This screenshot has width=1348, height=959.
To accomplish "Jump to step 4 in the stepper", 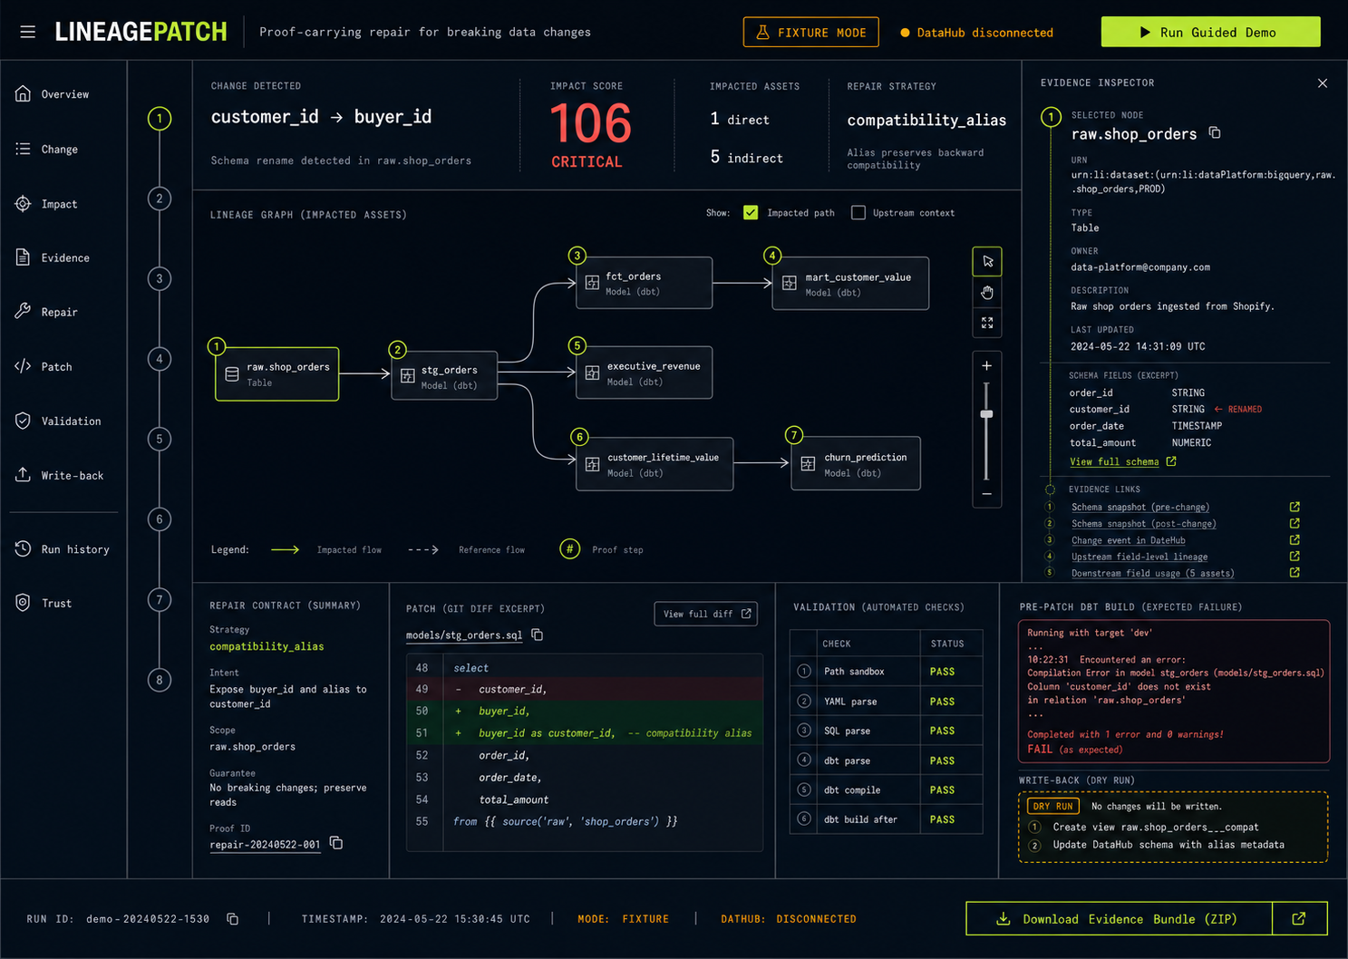I will (x=160, y=359).
